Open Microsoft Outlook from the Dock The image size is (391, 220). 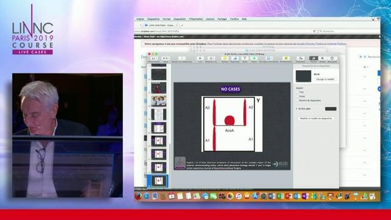(297, 196)
